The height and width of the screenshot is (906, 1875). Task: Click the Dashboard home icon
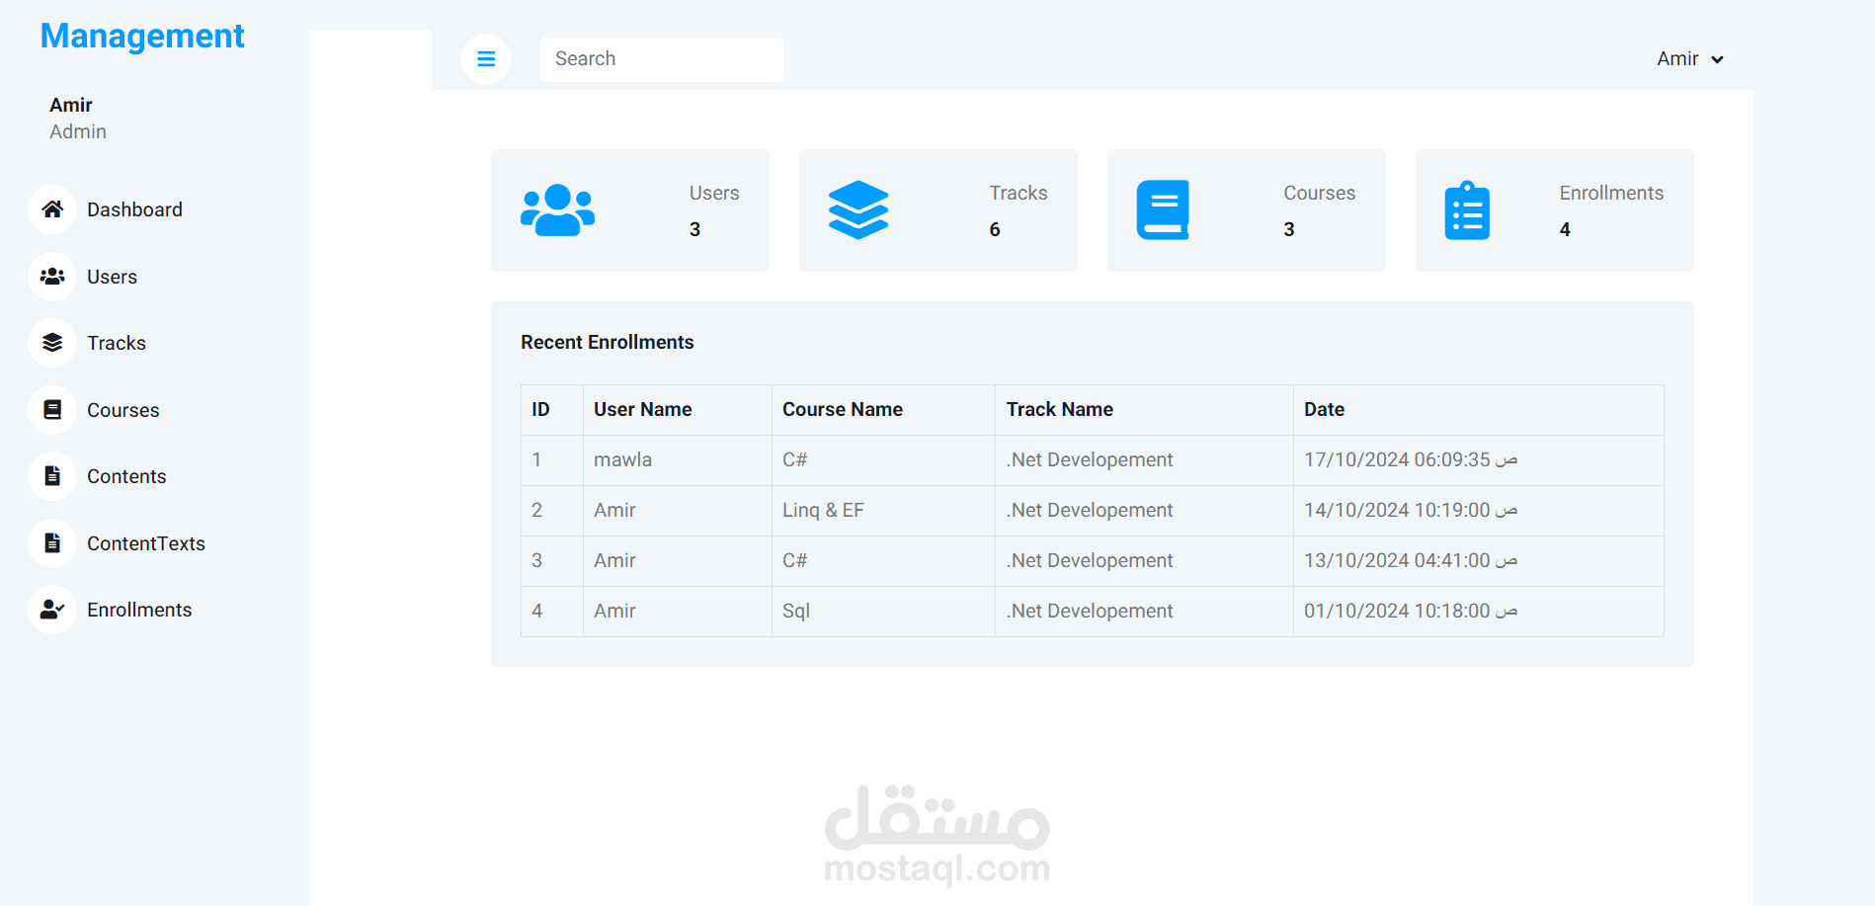click(x=52, y=209)
